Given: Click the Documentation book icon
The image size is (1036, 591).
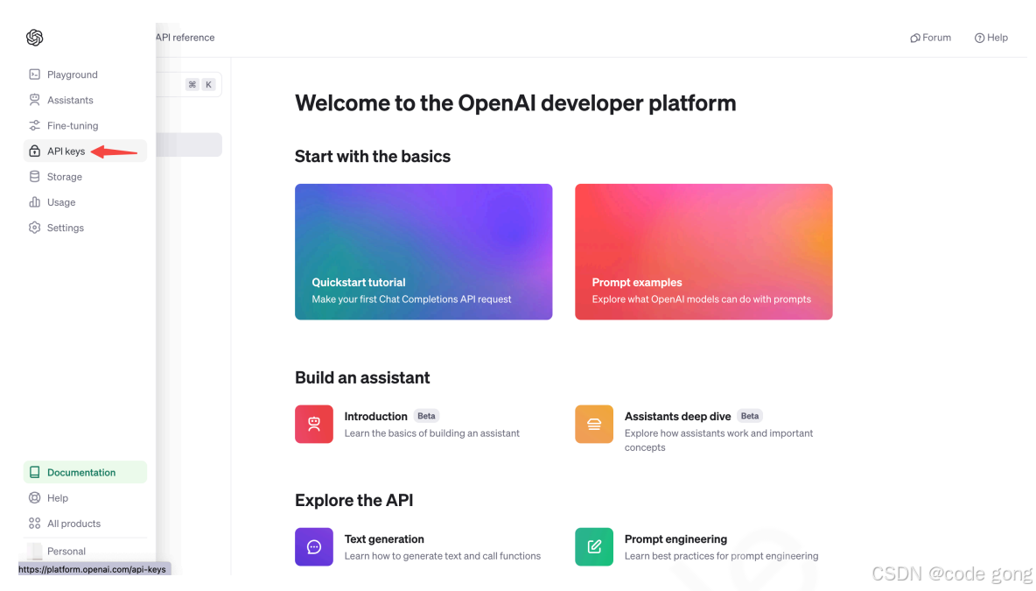Looking at the screenshot, I should point(34,472).
